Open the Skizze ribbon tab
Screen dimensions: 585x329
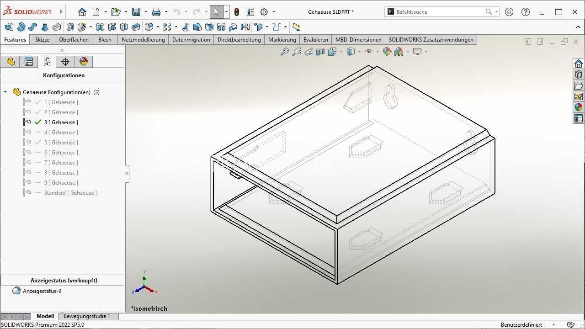click(x=42, y=40)
